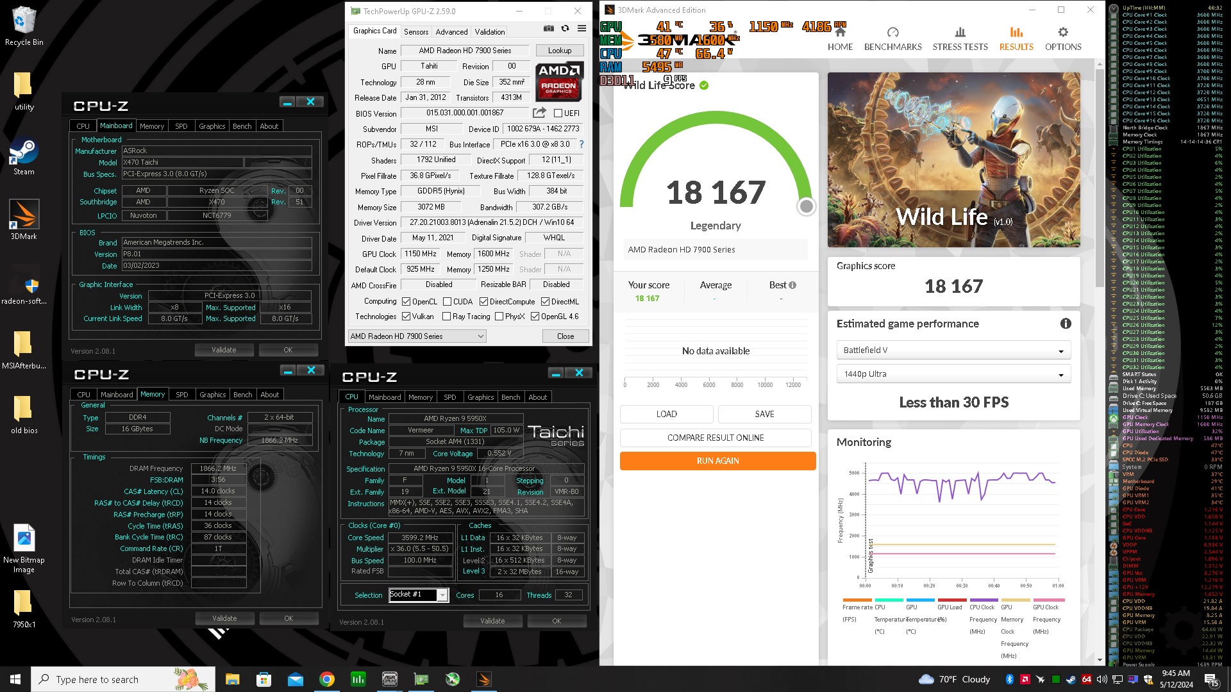Click LOAD in 3DMark results
This screenshot has height=692, width=1231.
(x=667, y=414)
